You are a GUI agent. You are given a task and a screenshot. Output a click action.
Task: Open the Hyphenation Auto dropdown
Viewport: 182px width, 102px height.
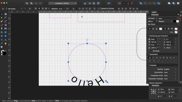point(170,73)
